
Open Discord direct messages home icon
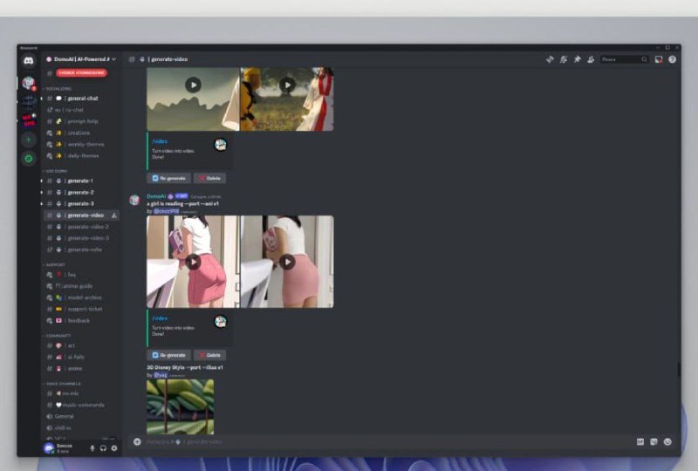coord(29,60)
